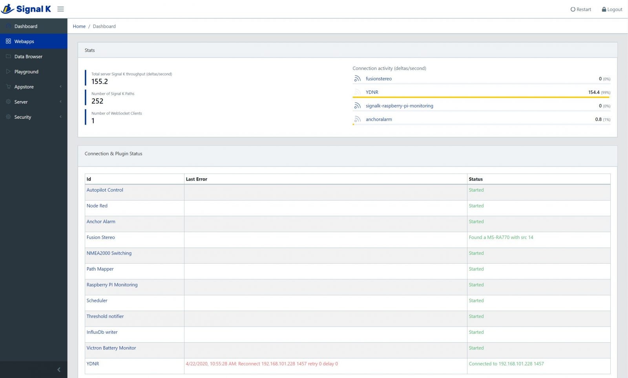The width and height of the screenshot is (628, 378).
Task: Collapse sidebar with bottom arrow
Action: (x=59, y=369)
